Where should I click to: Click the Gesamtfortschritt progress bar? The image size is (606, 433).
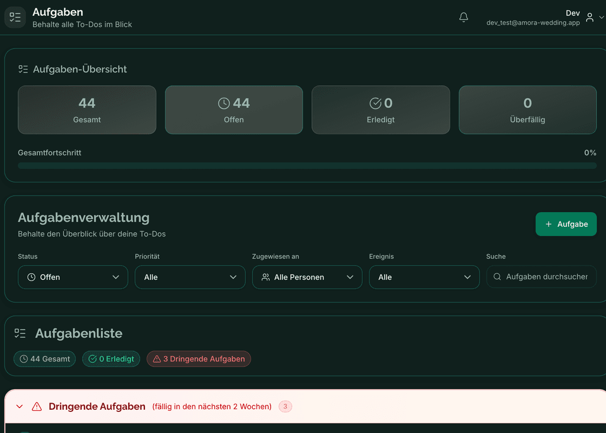(x=307, y=166)
